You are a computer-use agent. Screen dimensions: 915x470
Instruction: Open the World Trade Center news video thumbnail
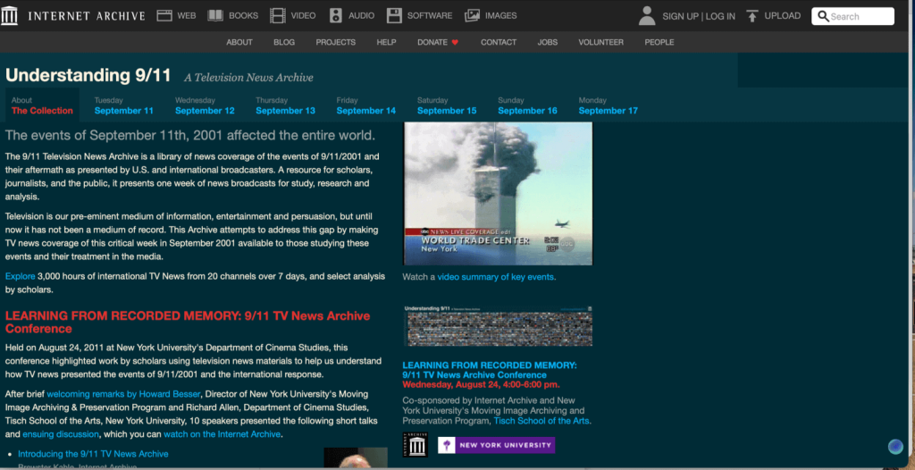tap(498, 193)
